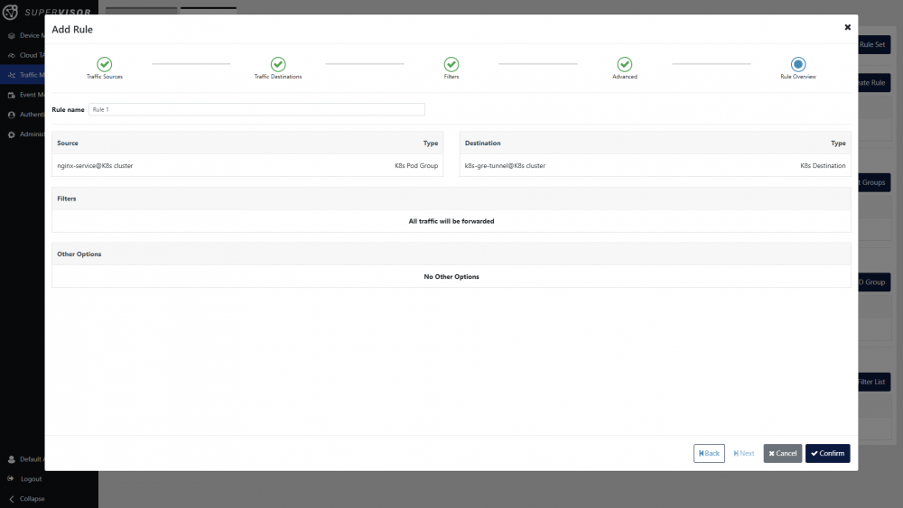The image size is (903, 508).
Task: Select the Filters step checkmark icon
Action: [x=451, y=64]
